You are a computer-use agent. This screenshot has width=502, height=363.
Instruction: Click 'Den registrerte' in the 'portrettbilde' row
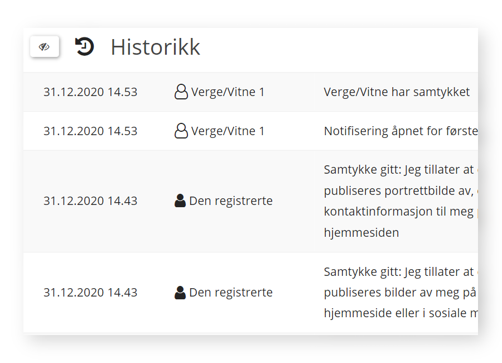231,201
